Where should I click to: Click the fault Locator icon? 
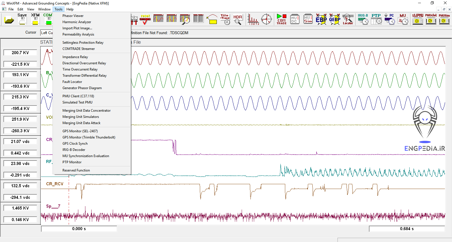(x=348, y=19)
